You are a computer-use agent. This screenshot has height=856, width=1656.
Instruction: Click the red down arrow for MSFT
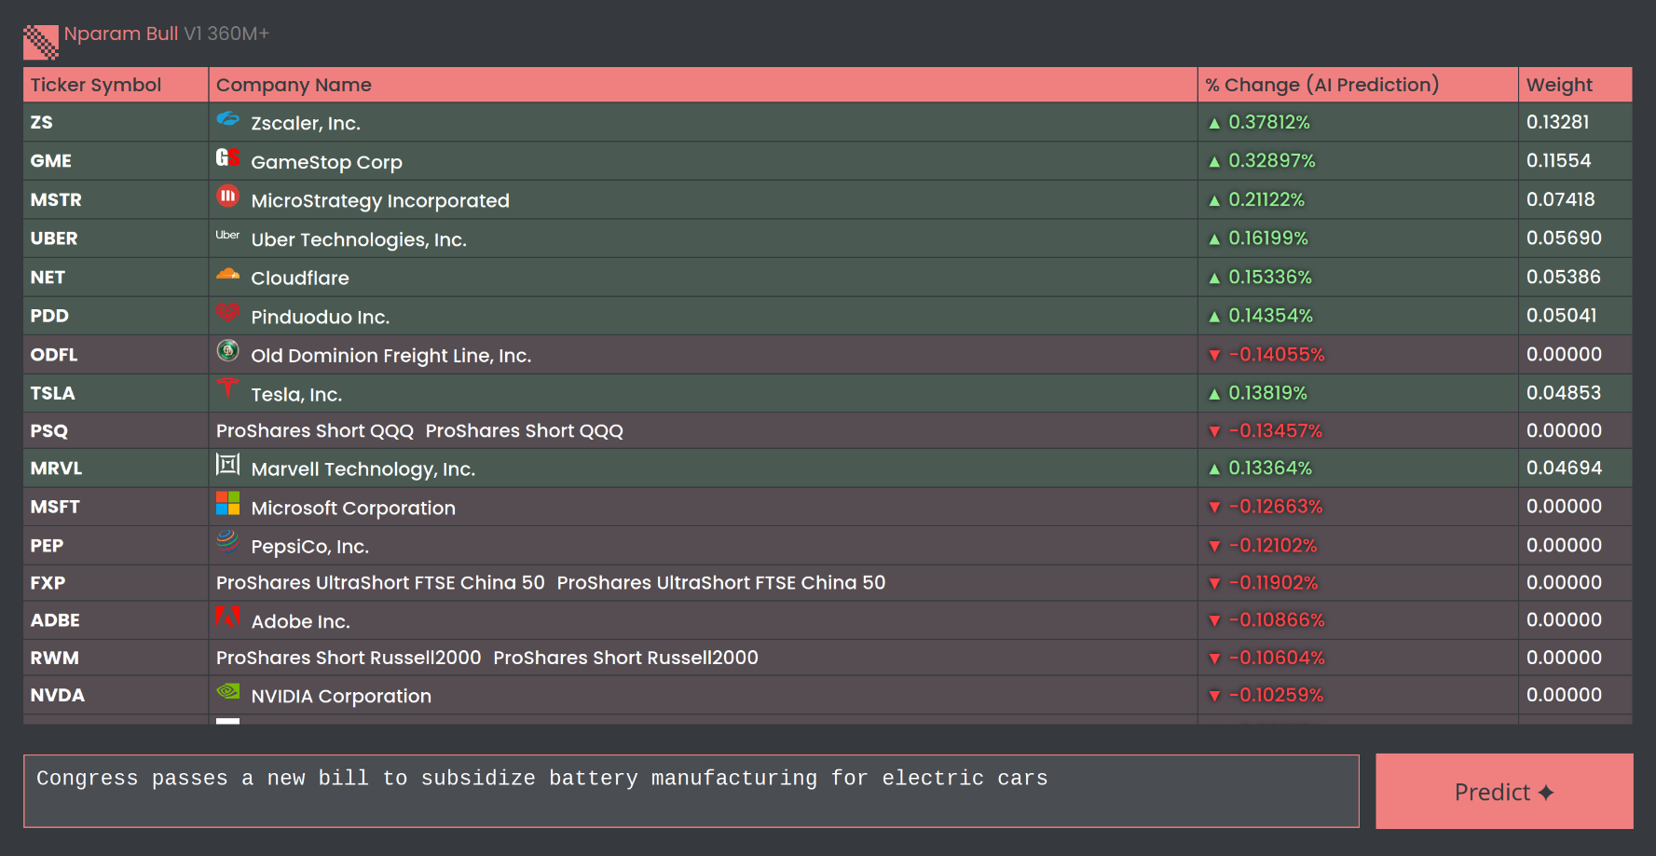[1214, 508]
